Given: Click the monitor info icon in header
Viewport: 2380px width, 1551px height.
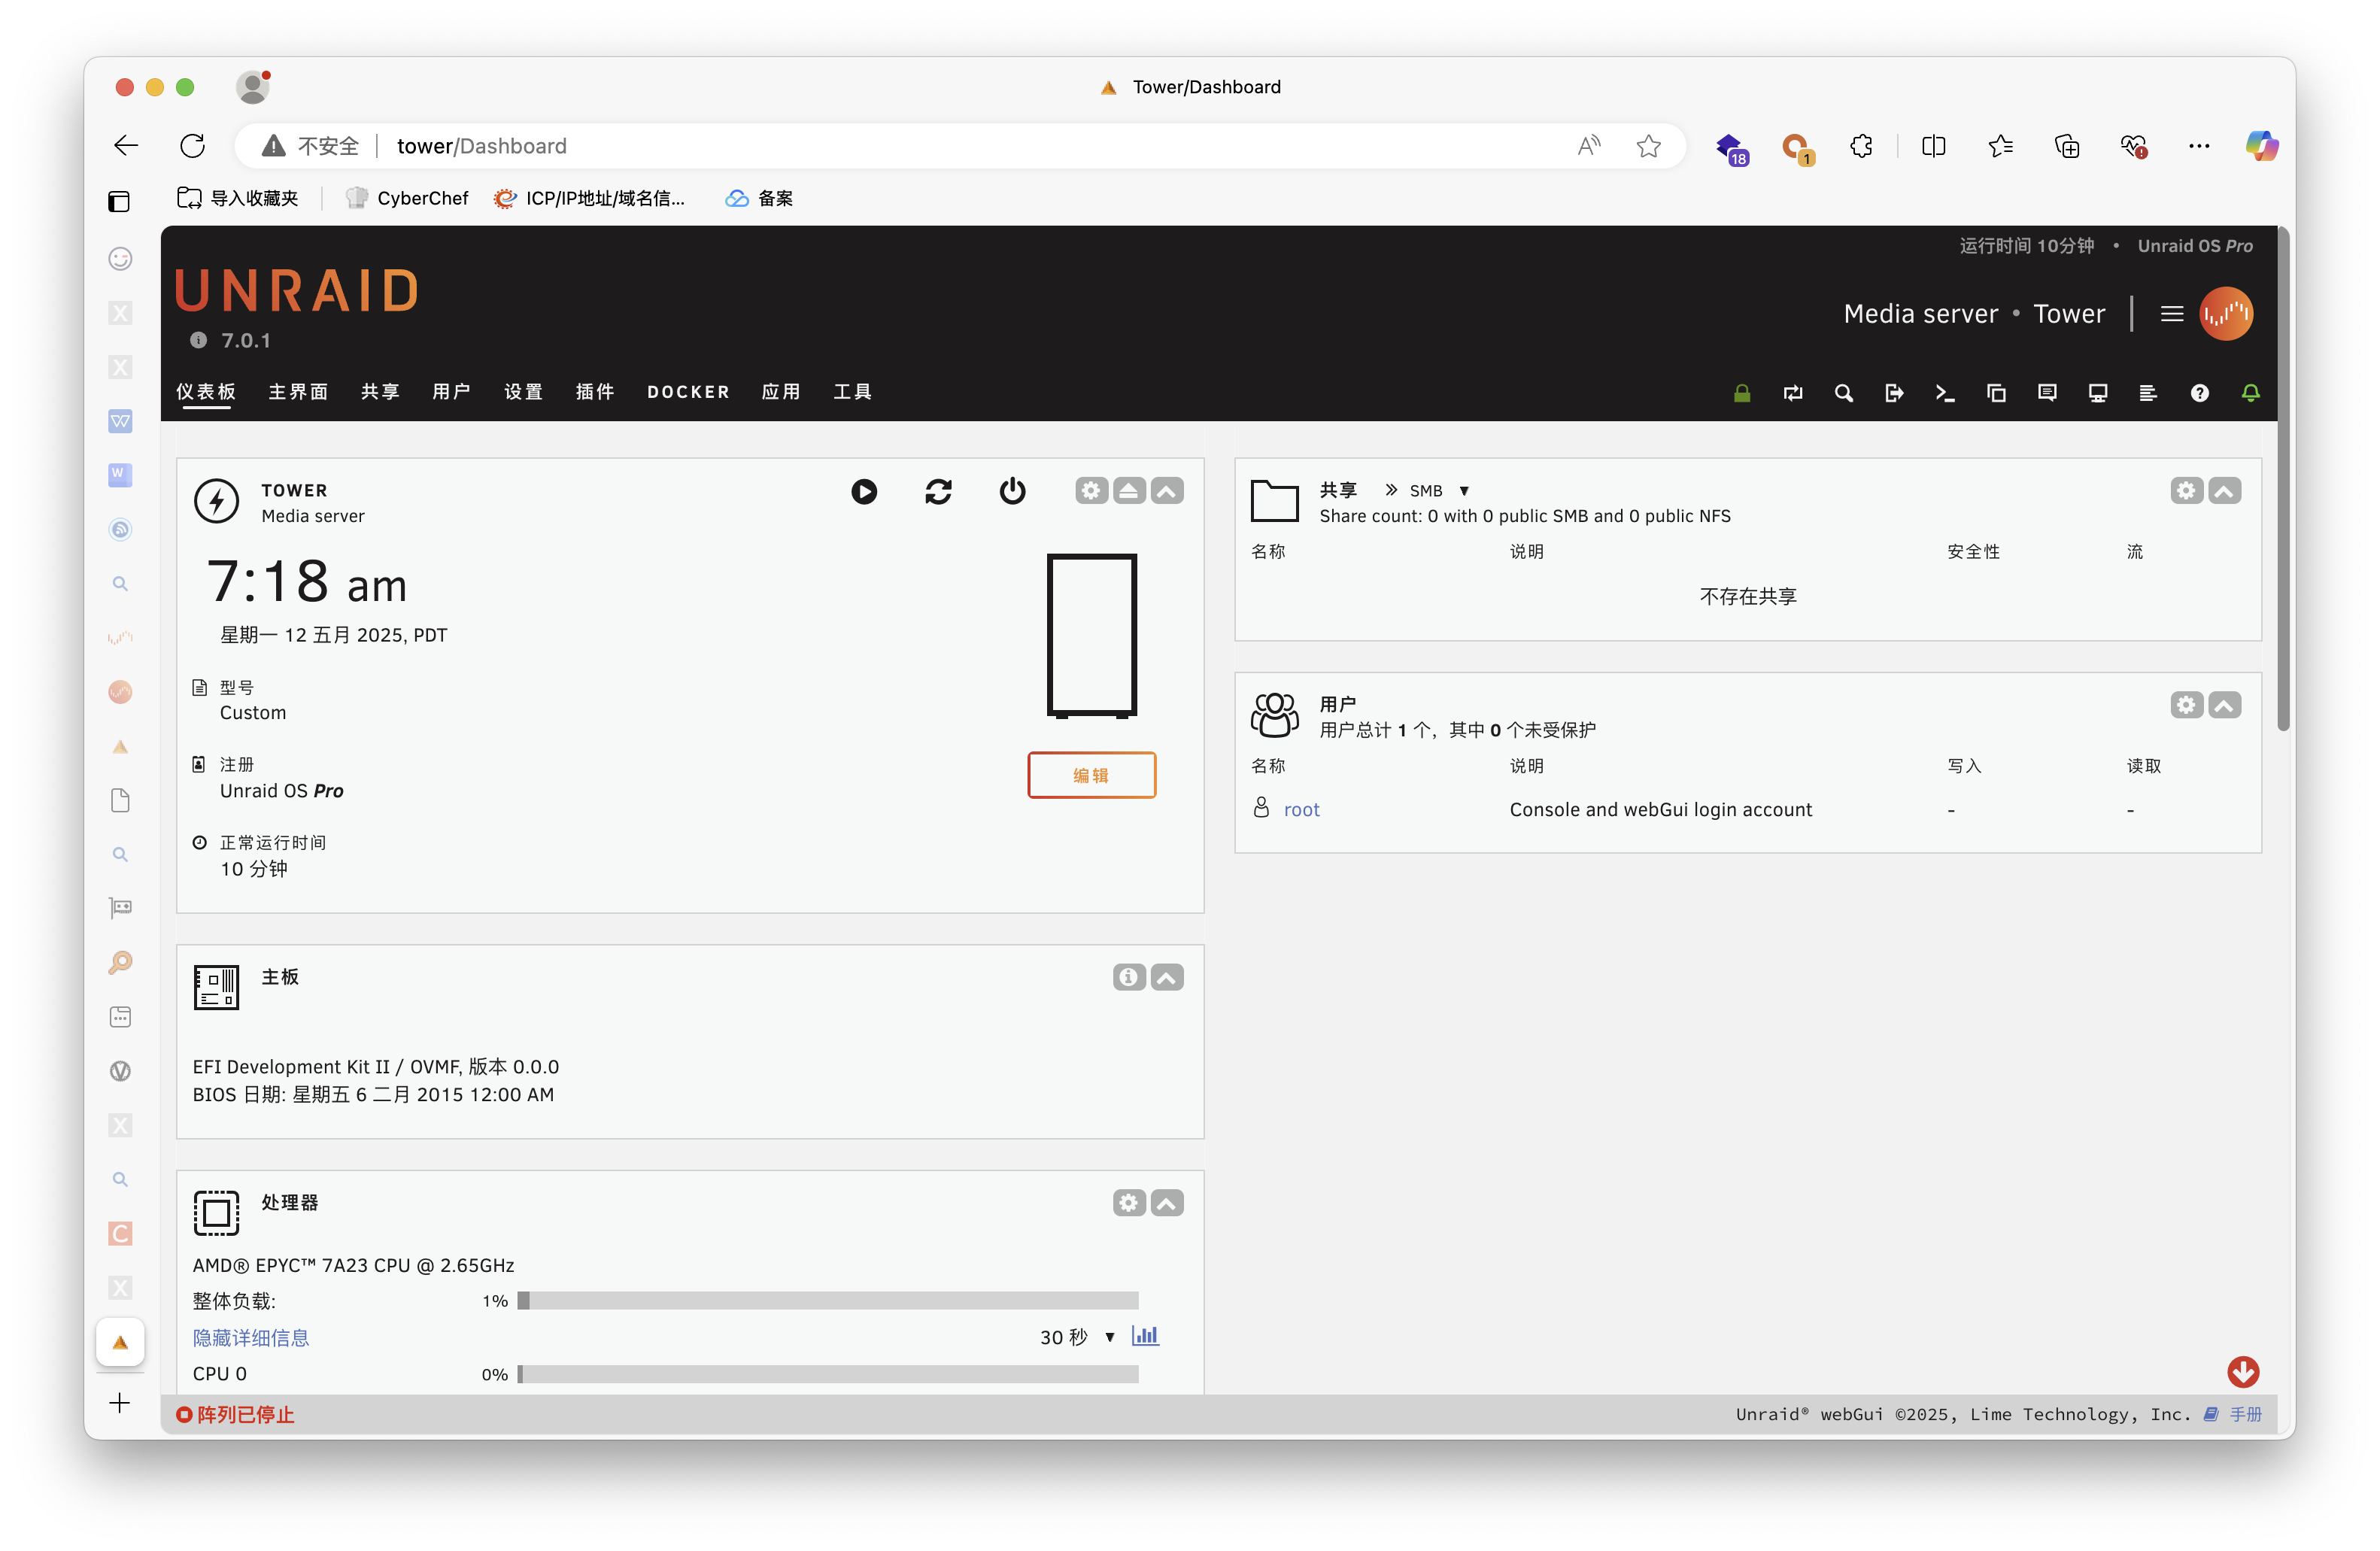Looking at the screenshot, I should 2098,393.
